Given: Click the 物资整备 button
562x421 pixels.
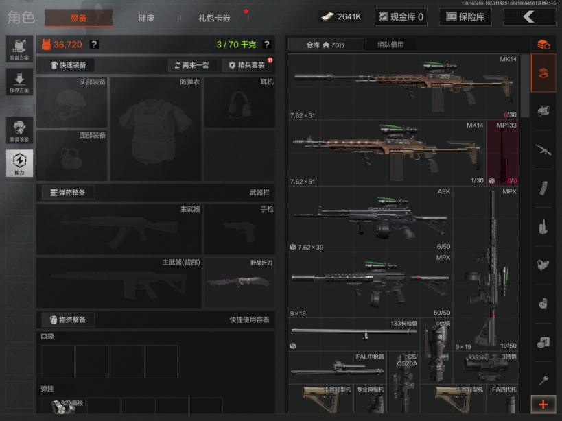Looking at the screenshot, I should (x=68, y=320).
